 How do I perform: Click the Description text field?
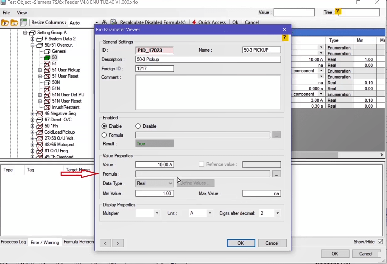[x=208, y=59]
